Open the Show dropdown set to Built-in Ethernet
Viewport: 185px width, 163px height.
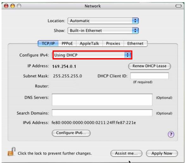103,31
